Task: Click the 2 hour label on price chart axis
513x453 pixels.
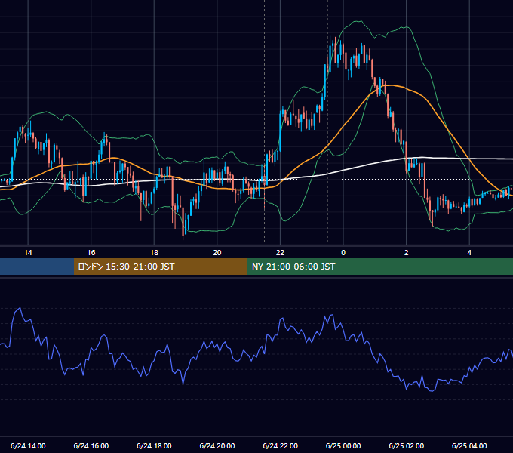Action: 407,253
